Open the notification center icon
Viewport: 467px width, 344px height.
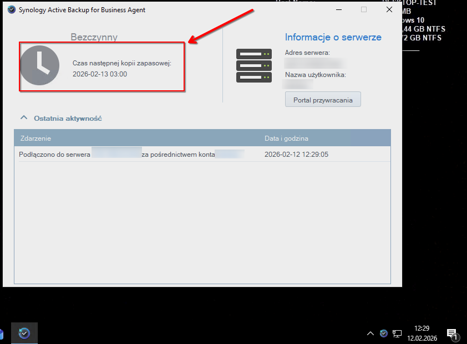pos(452,333)
